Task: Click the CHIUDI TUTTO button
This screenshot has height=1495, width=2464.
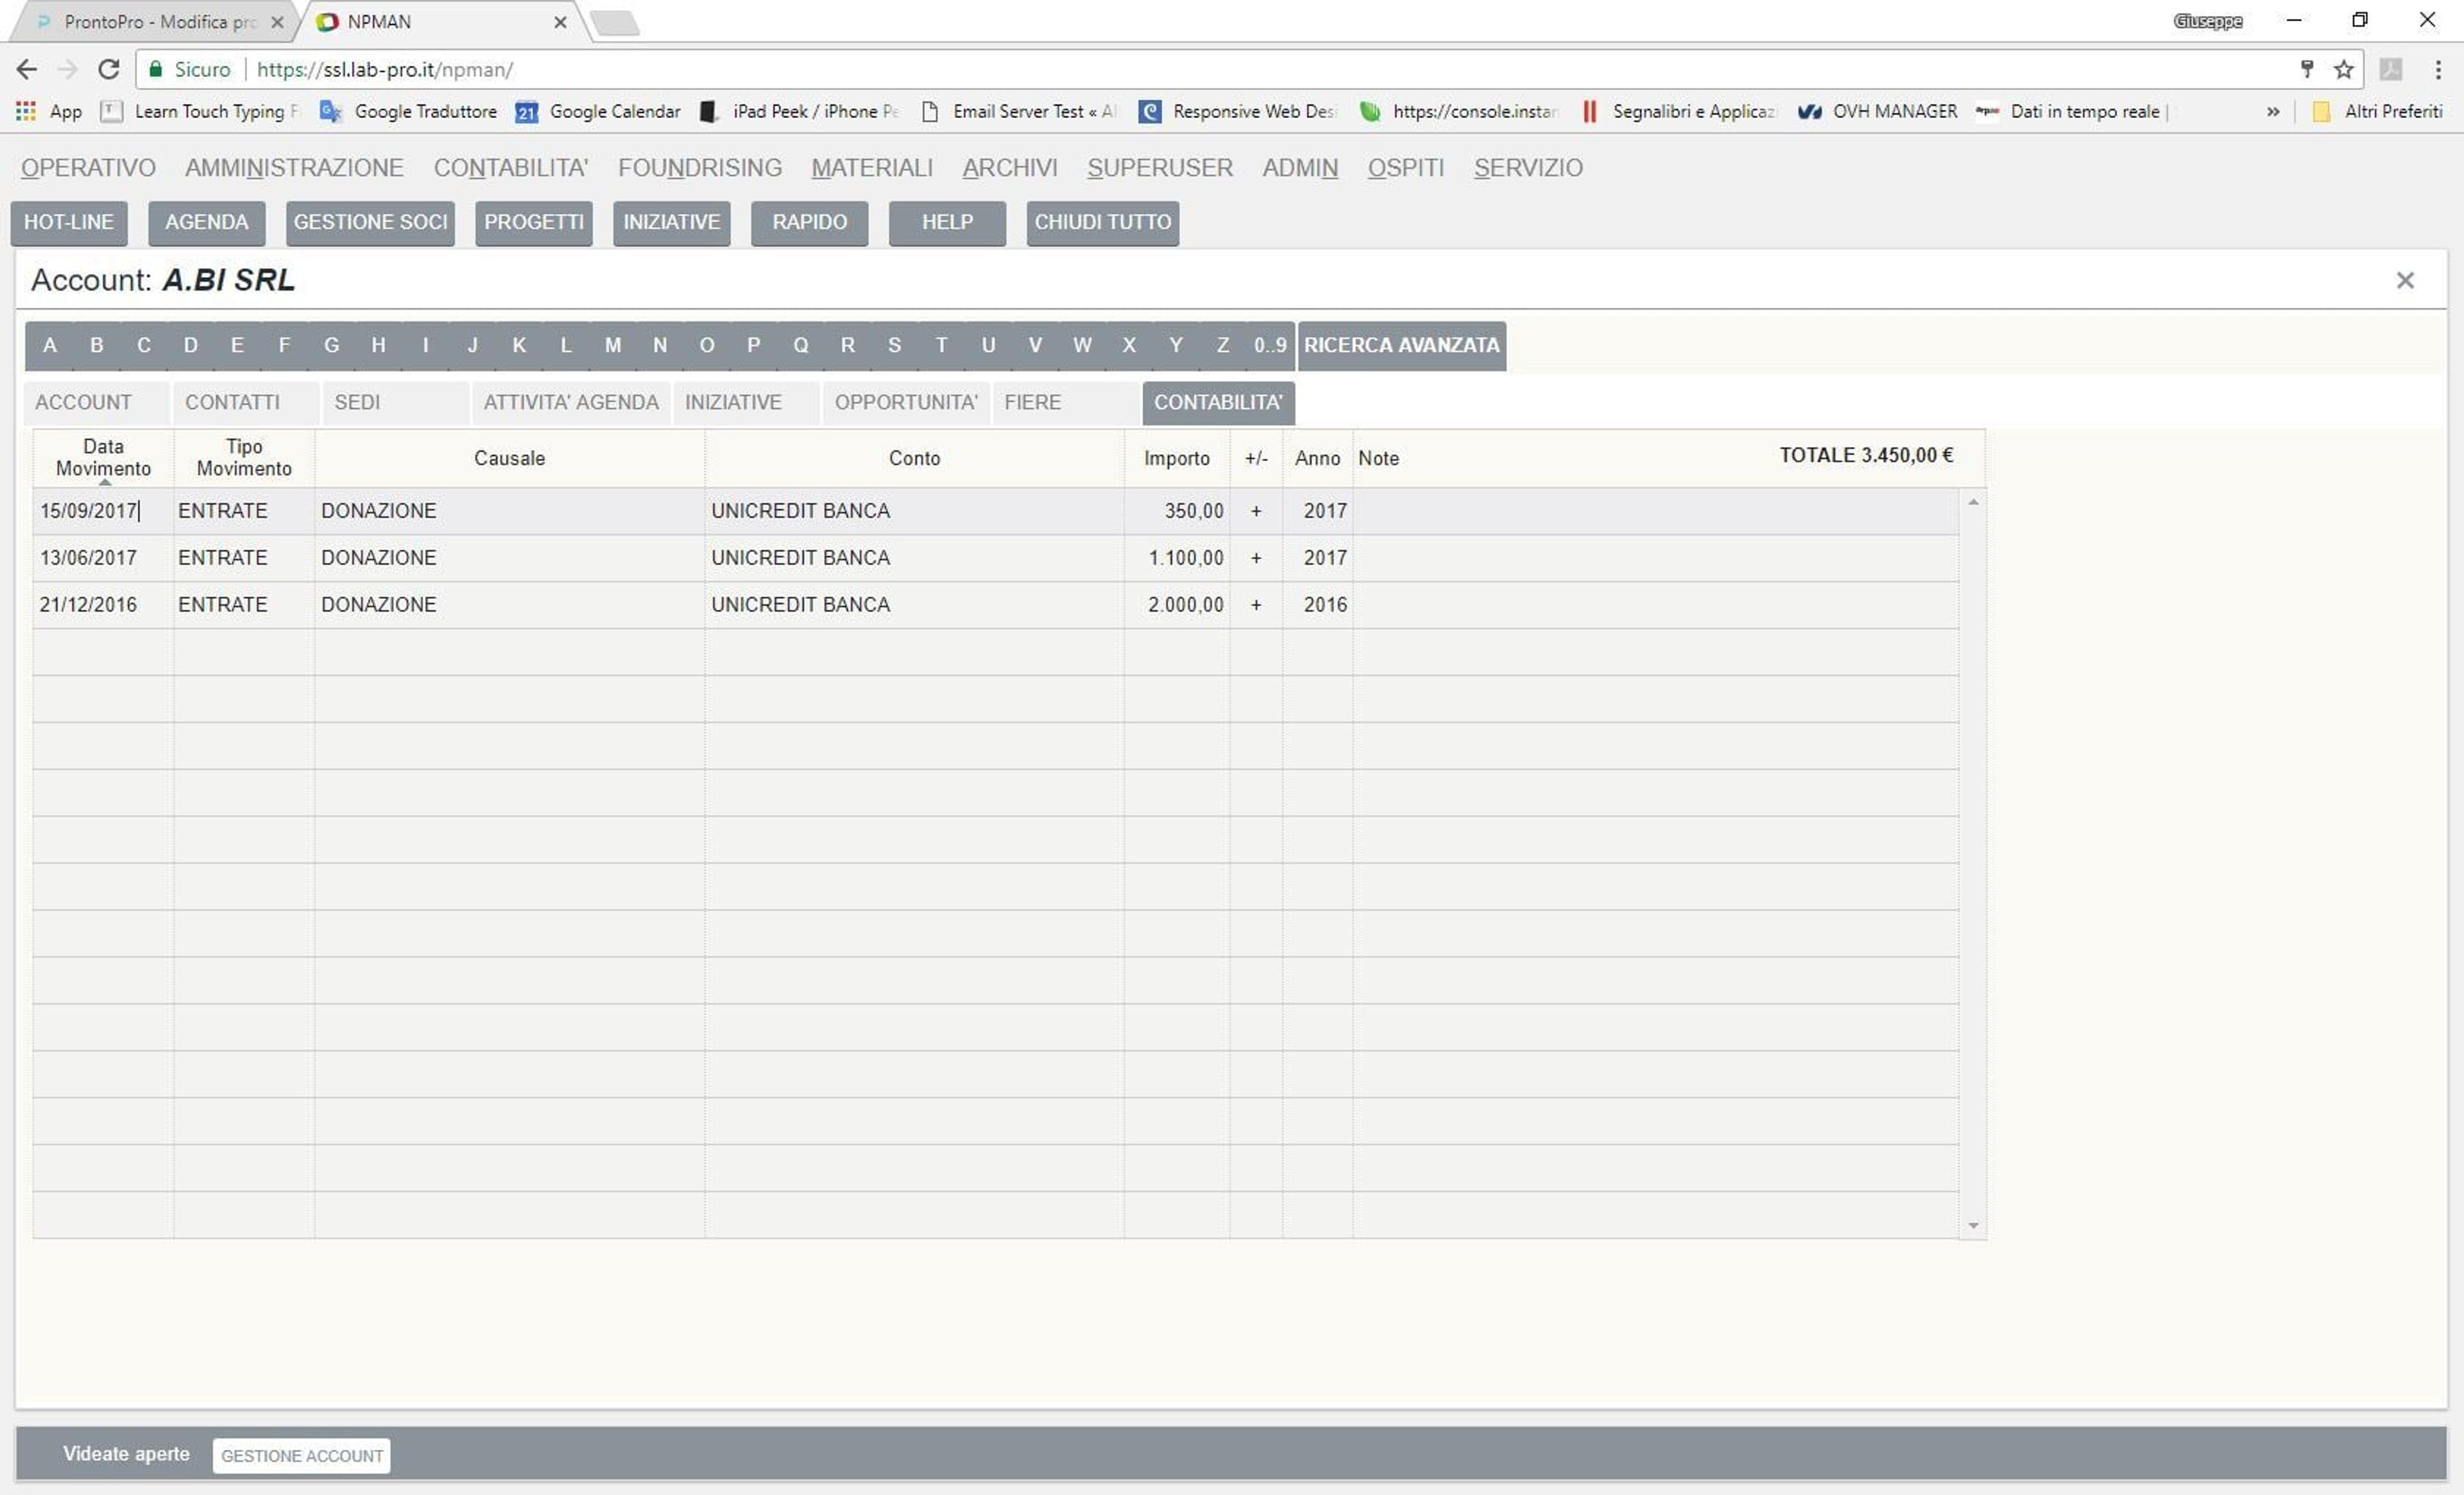Action: pyautogui.click(x=1103, y=223)
